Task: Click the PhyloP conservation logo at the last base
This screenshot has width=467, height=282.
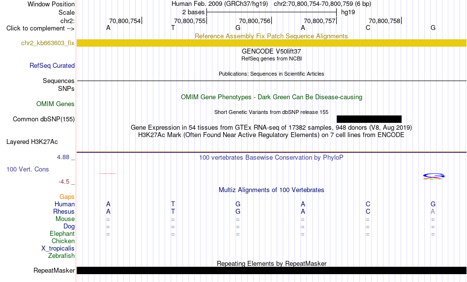Action: point(434,176)
